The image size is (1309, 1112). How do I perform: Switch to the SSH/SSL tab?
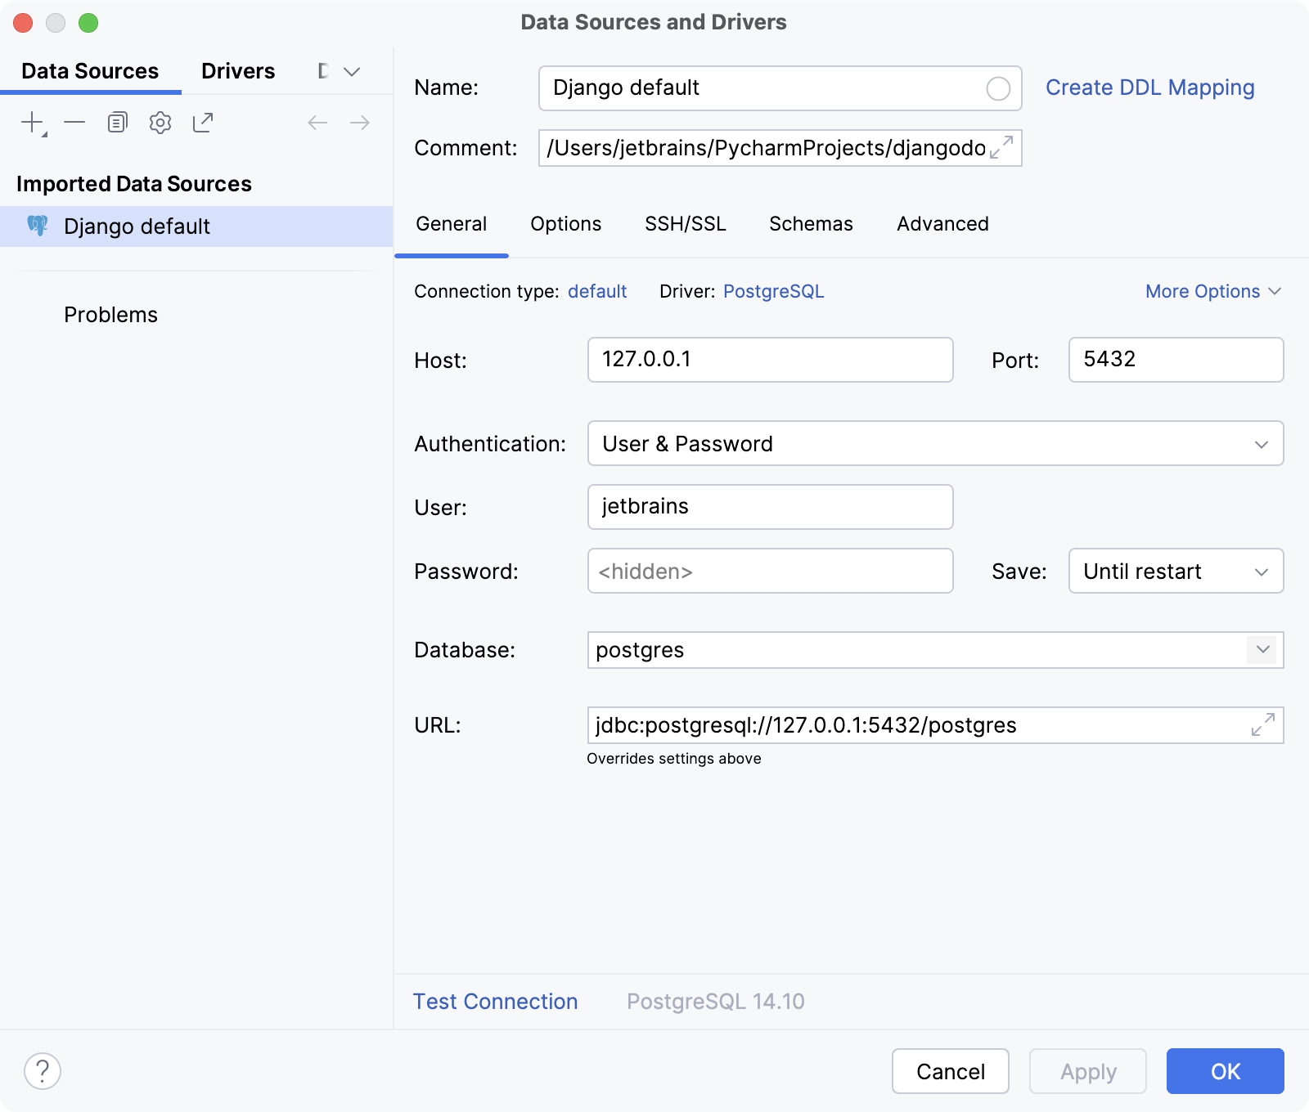tap(686, 223)
